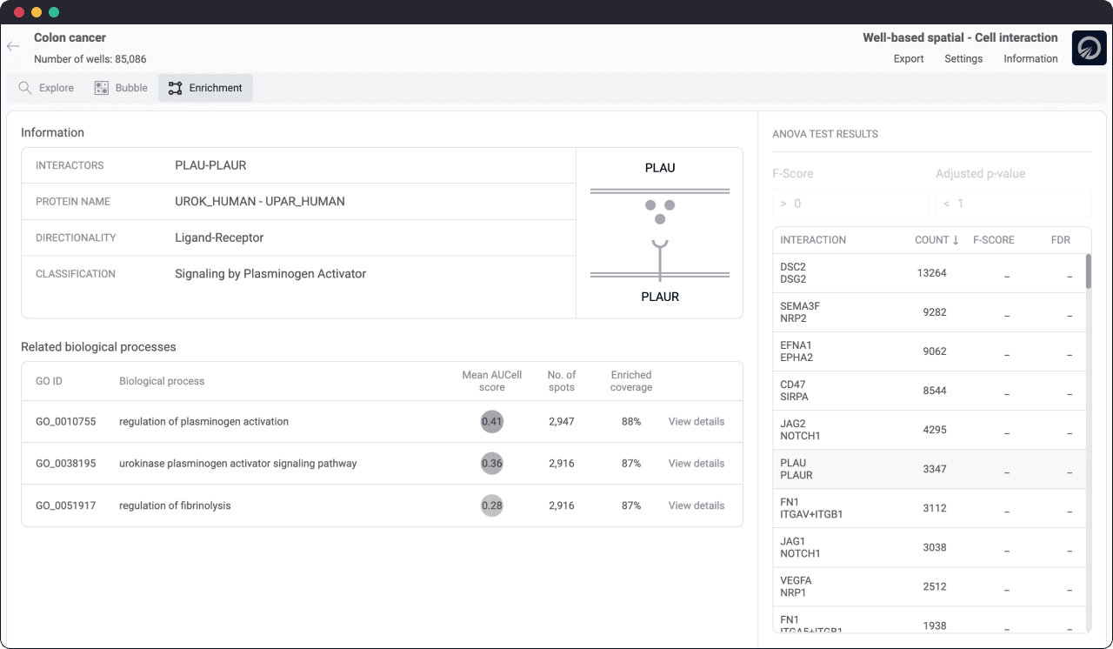View details for urokinase plasminogen activator pathway
Screen dimensions: 1113x649
tap(696, 464)
